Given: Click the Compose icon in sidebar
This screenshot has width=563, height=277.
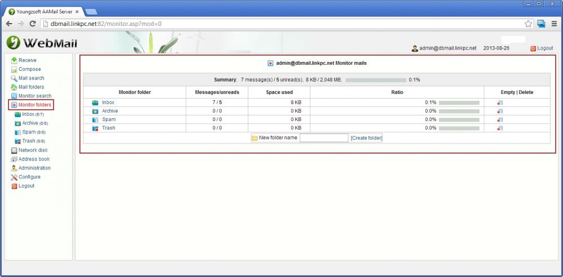Looking at the screenshot, I should pos(14,69).
